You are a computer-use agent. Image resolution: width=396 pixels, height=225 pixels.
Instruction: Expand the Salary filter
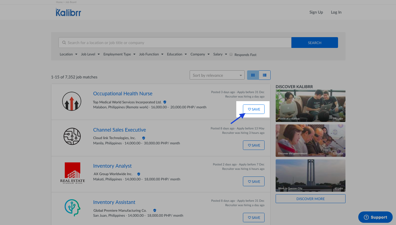pyautogui.click(x=220, y=54)
